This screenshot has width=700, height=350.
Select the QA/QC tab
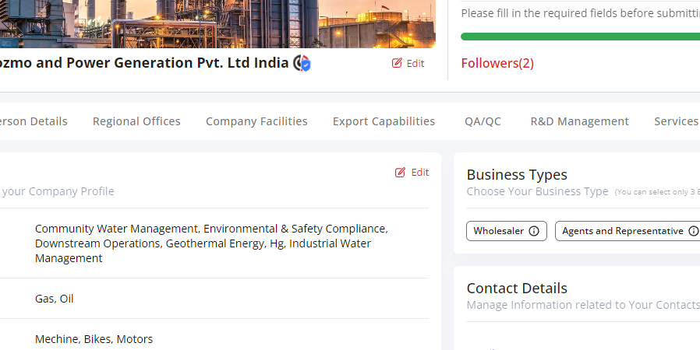click(x=483, y=121)
